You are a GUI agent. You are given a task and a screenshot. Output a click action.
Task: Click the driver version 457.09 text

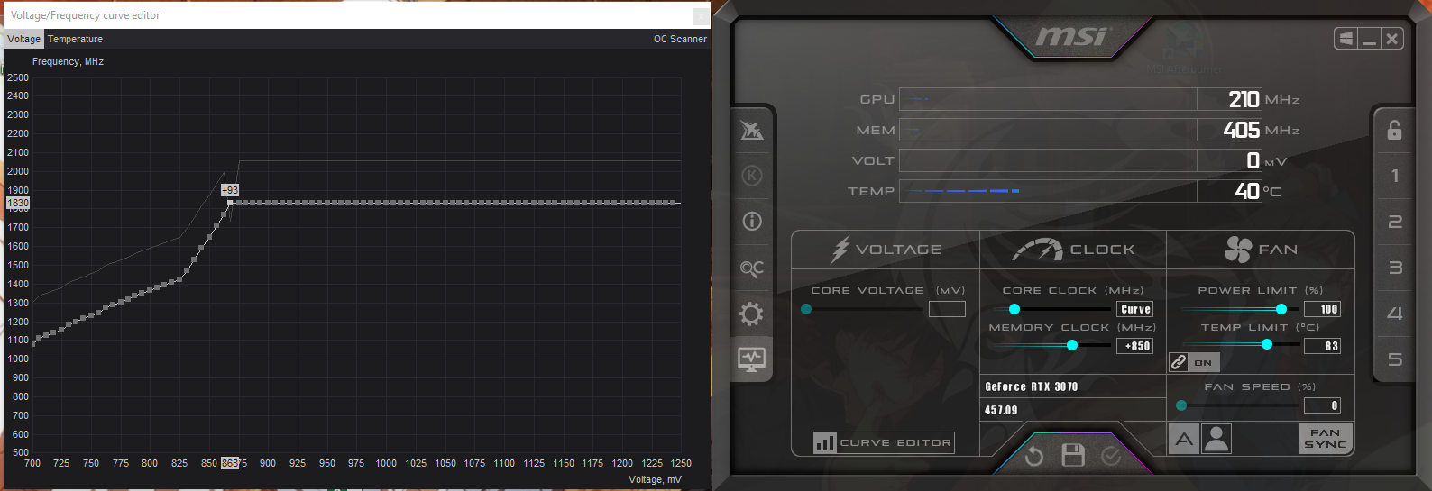point(1001,410)
